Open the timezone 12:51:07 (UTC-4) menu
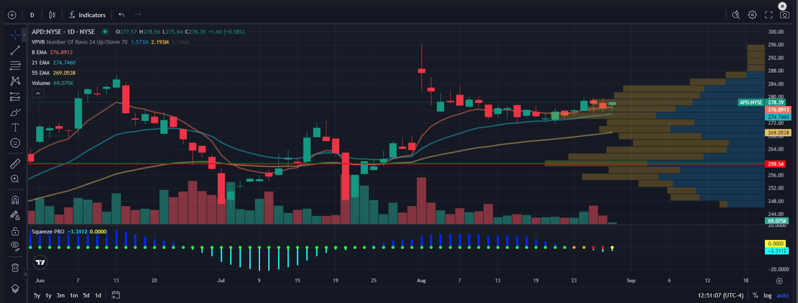 [x=720, y=296]
